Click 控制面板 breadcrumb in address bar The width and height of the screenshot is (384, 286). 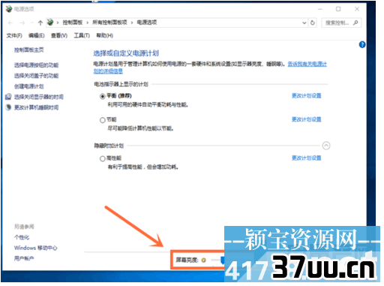point(73,23)
